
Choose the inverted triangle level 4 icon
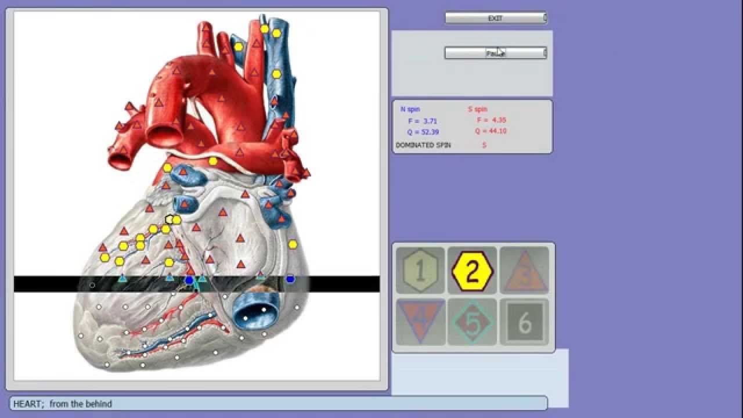[x=420, y=322]
